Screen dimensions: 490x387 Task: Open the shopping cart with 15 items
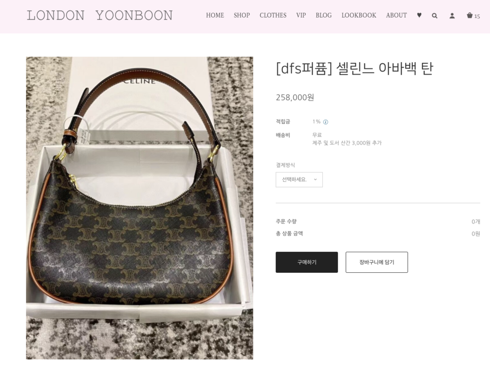coord(473,16)
